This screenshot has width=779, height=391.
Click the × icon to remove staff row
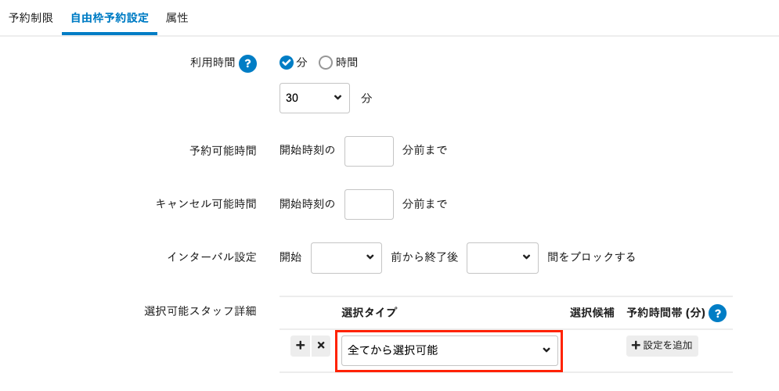coord(321,346)
